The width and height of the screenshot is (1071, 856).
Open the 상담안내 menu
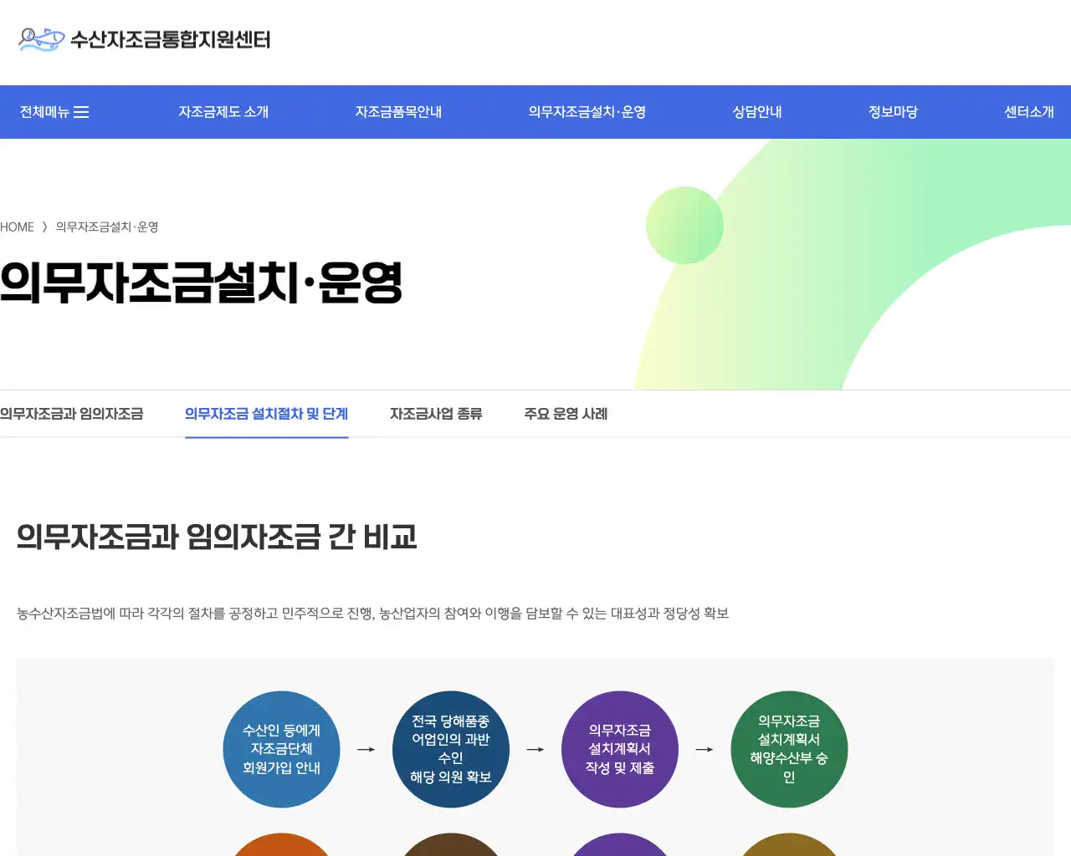click(x=756, y=111)
